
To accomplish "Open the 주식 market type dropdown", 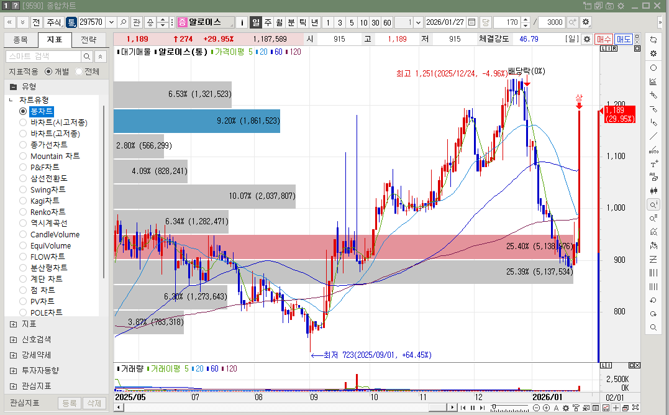I will pos(54,22).
